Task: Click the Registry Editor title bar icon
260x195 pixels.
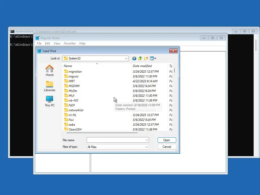Action: point(38,38)
